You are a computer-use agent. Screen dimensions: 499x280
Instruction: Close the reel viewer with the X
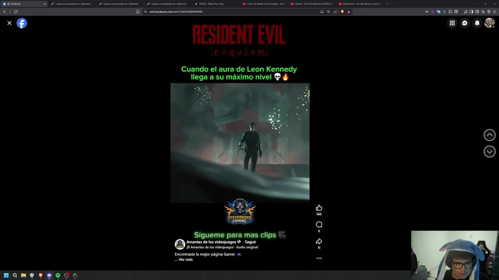(x=9, y=23)
